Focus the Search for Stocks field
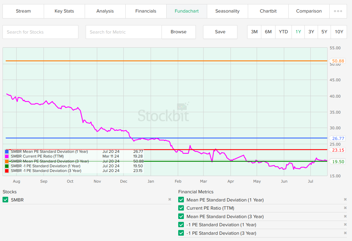 [40, 32]
